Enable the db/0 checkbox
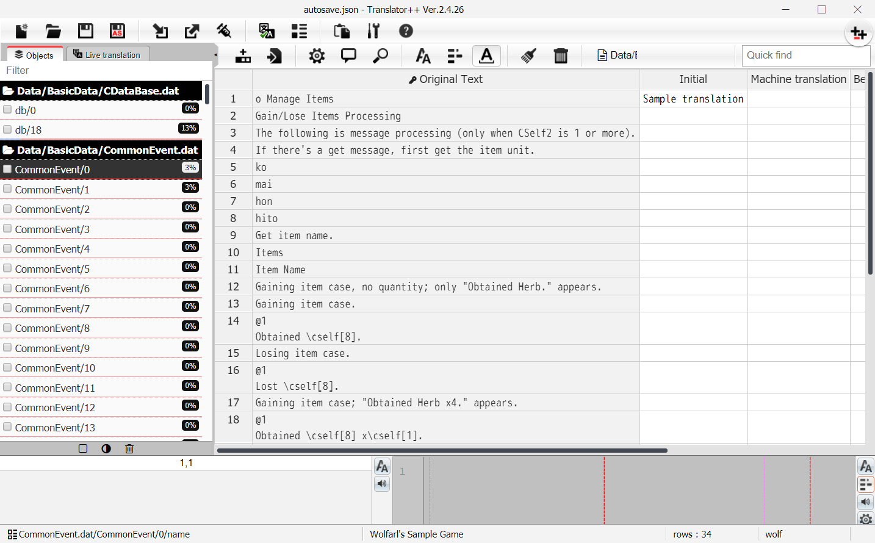Viewport: 875px width, 543px height. [x=7, y=110]
